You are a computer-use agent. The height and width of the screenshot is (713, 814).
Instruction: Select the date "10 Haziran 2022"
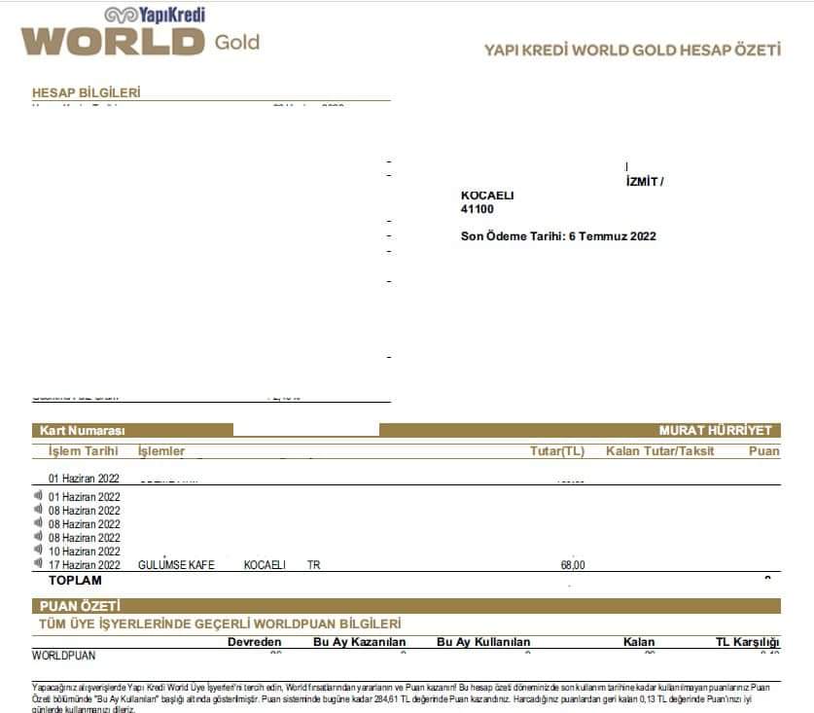click(x=84, y=551)
